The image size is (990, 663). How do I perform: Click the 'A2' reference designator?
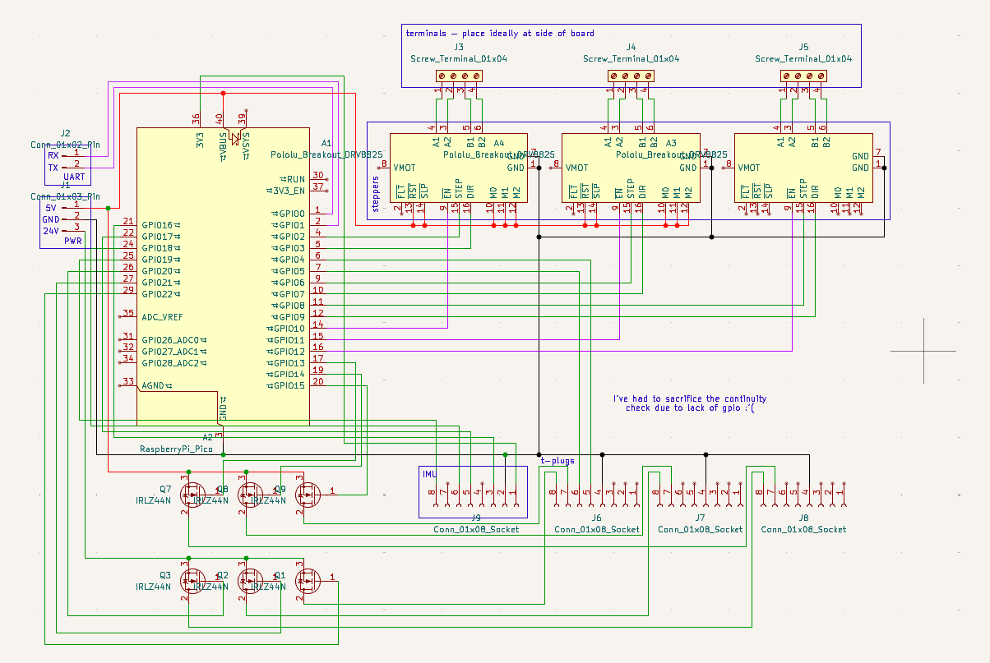click(x=208, y=437)
